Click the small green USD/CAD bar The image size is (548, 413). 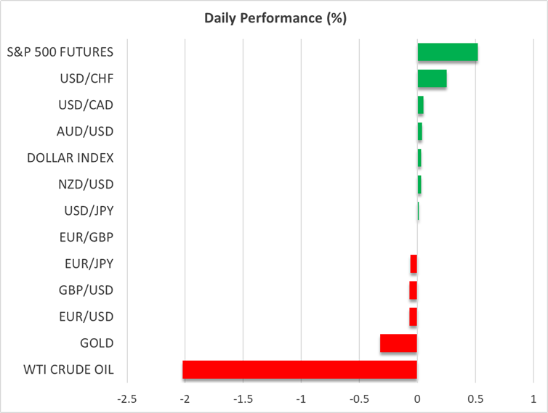(420, 105)
